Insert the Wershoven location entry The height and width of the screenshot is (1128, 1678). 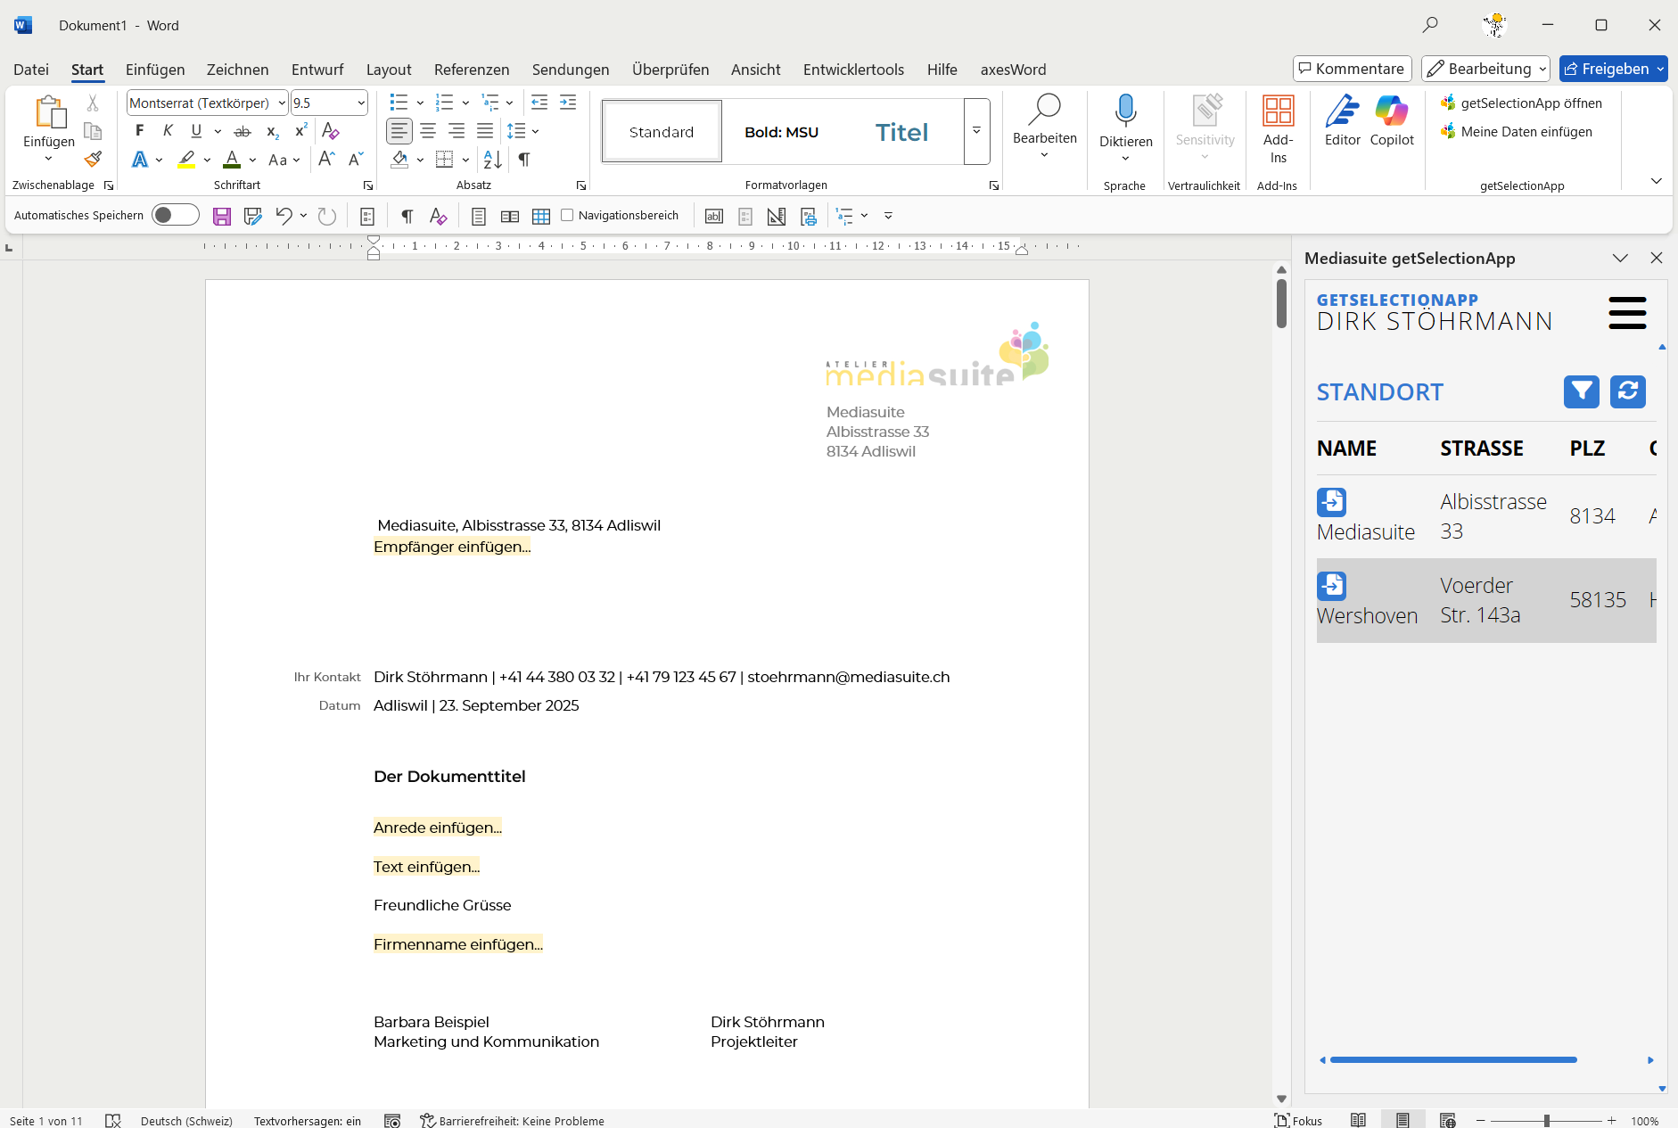(1331, 586)
